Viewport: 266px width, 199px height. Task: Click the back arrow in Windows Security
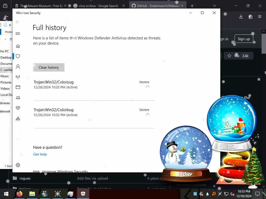[18, 22]
